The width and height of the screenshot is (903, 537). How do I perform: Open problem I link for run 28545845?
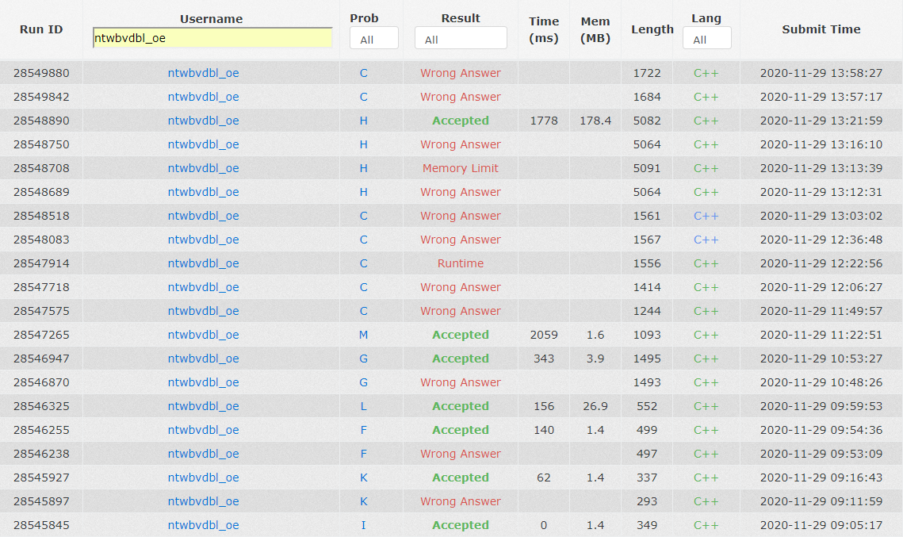(363, 525)
